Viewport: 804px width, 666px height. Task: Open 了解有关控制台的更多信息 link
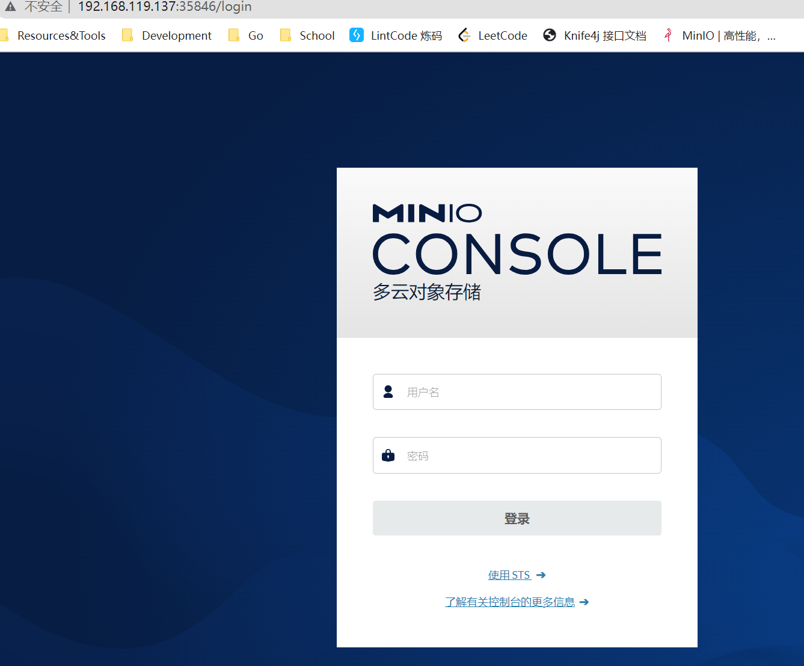510,602
